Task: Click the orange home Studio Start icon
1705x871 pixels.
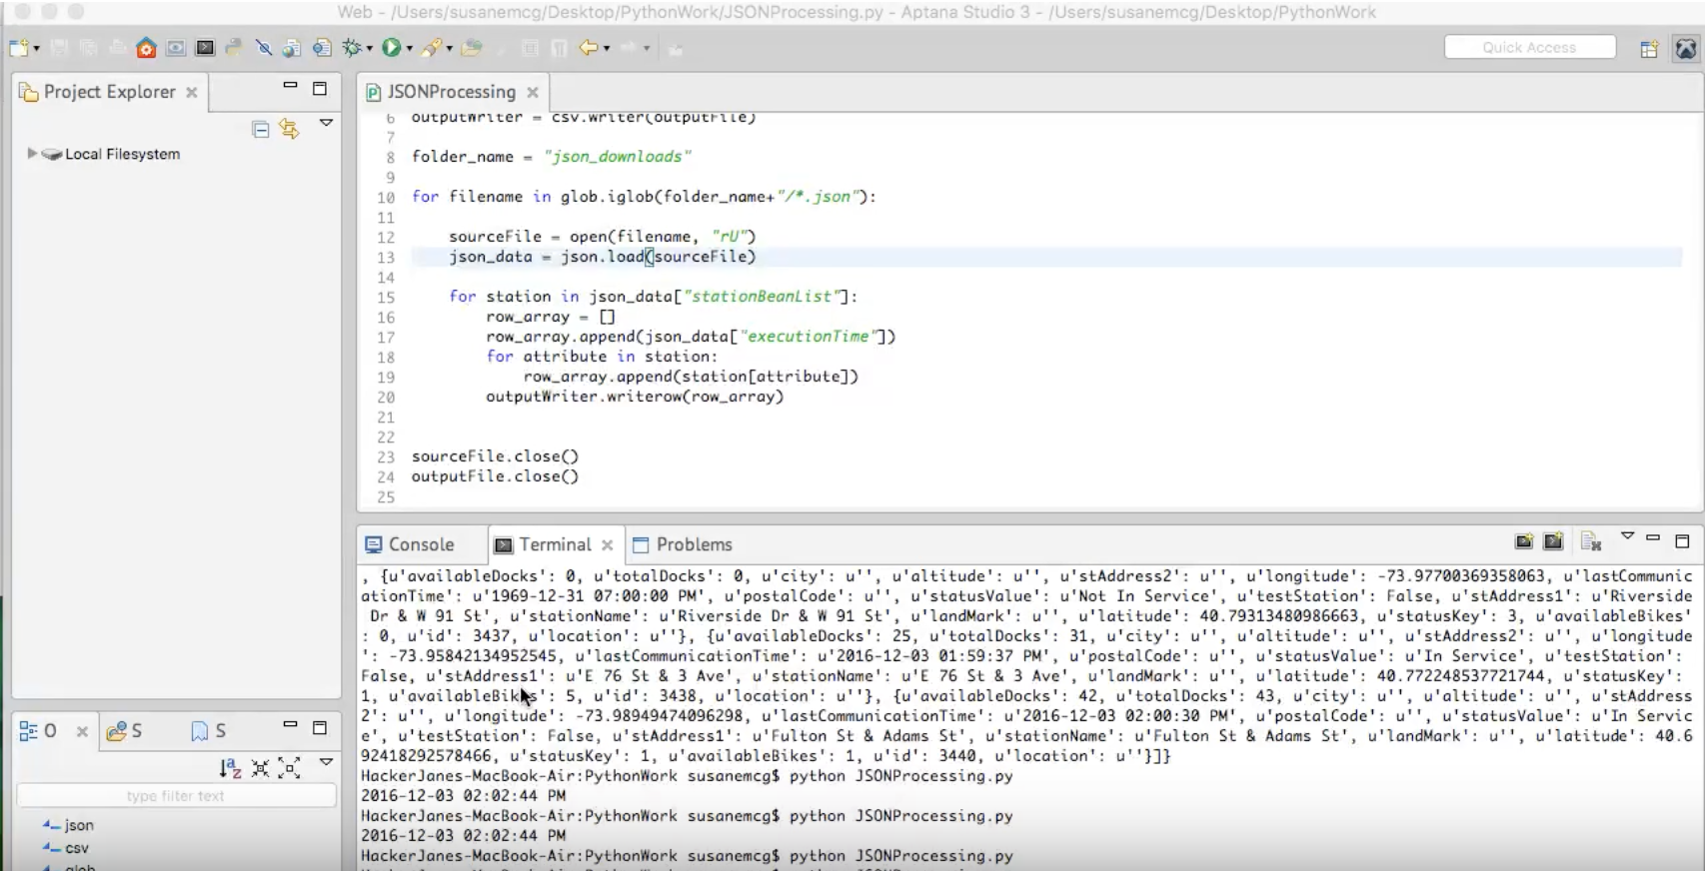Action: pos(146,47)
